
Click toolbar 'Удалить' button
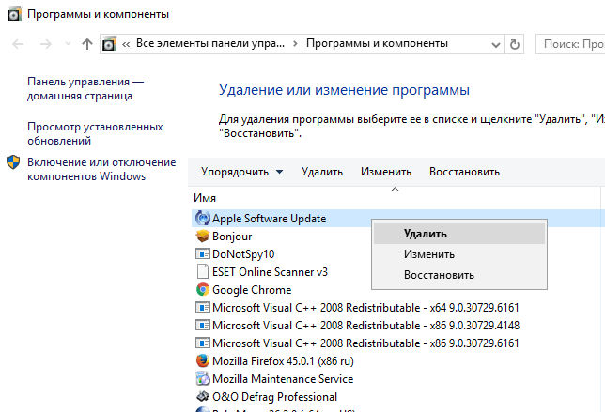[322, 172]
